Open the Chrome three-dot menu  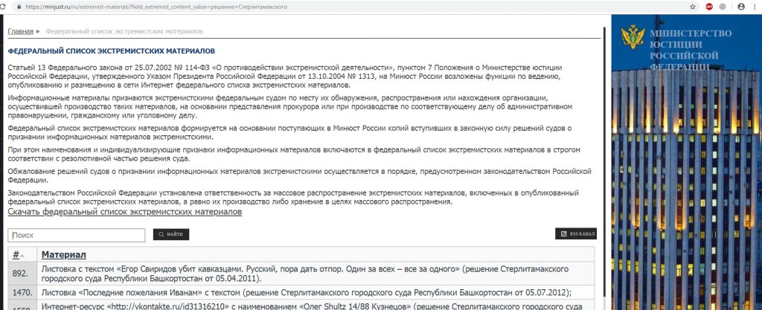point(755,6)
